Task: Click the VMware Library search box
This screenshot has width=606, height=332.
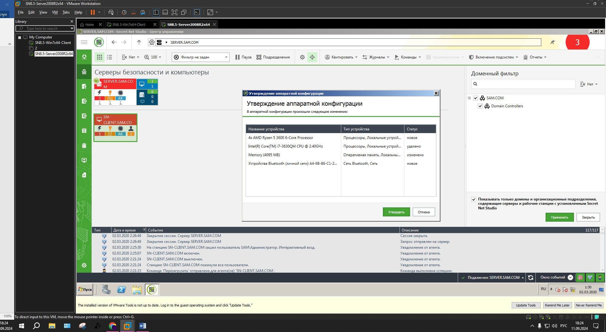Action: [45, 29]
